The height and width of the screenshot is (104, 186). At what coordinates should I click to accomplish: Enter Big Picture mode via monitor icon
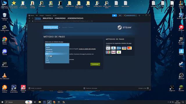pos(139,15)
